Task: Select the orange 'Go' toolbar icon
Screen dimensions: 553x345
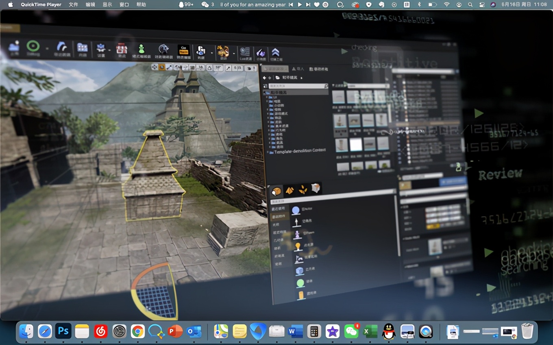Action: click(183, 50)
